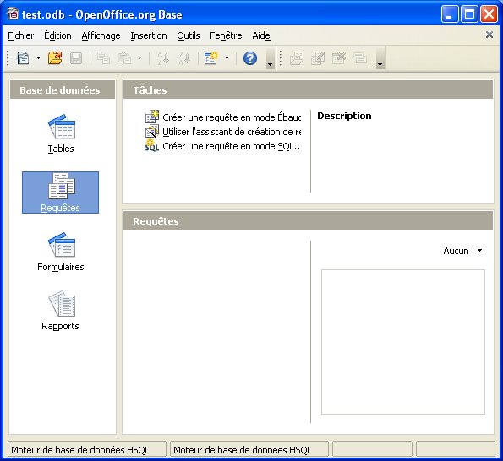Image resolution: width=503 pixels, height=461 pixels.
Task: Click the Sort ascending icon
Action: (163, 58)
